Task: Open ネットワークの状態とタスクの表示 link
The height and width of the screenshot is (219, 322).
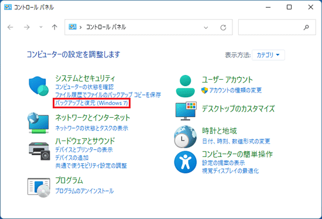Action: point(91,128)
